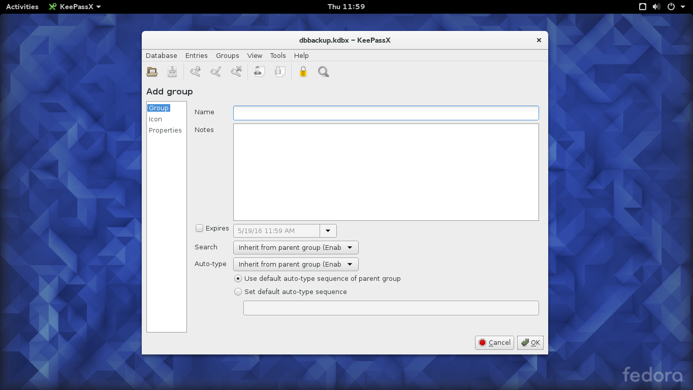Click the custom auto-type sequence field
This screenshot has height=390, width=693.
tap(391, 308)
